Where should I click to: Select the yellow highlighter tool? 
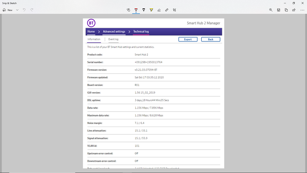click(x=151, y=10)
